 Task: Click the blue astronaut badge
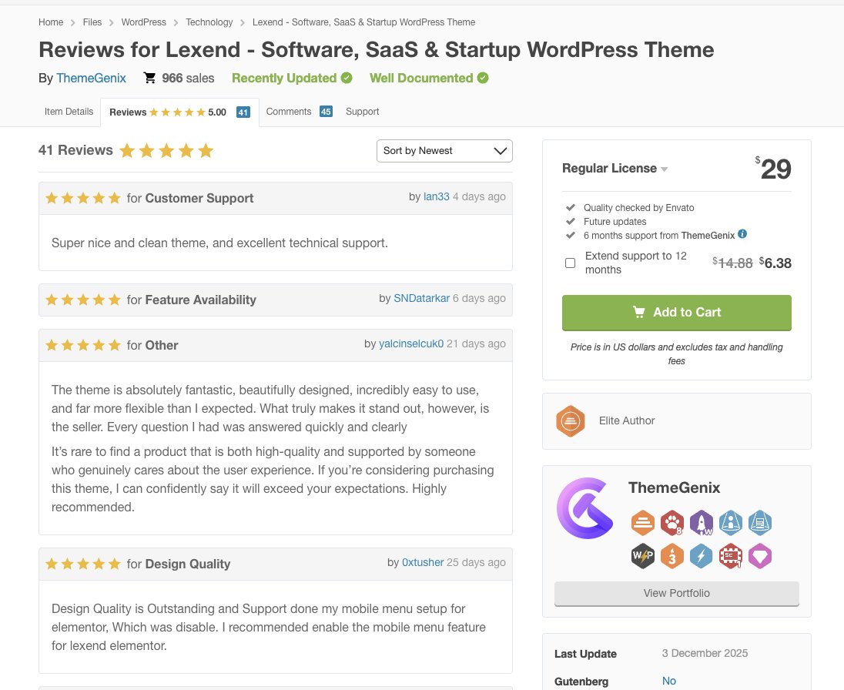[731, 523]
